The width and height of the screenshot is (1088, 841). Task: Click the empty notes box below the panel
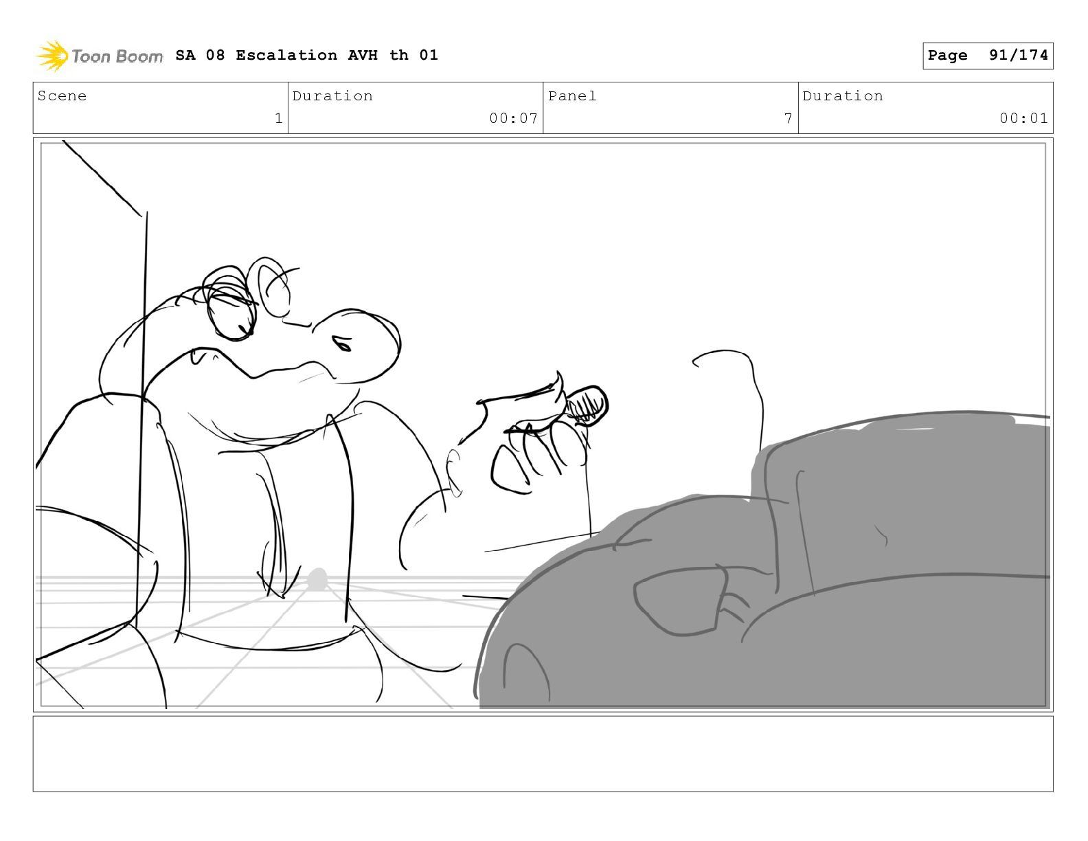tap(543, 754)
